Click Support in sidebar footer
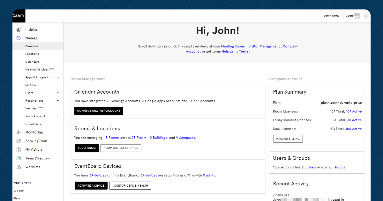Screen dimensions: 383x201 point(19,191)
